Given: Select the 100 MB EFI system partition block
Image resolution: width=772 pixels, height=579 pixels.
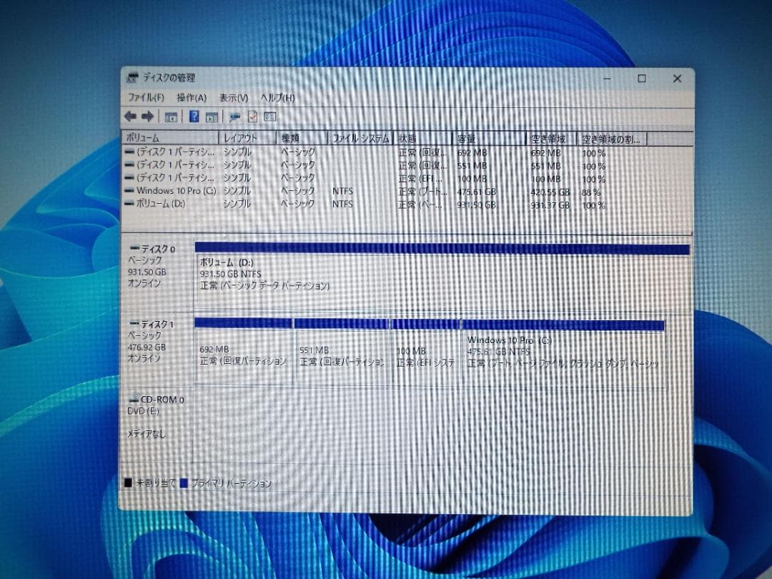Looking at the screenshot, I should tap(425, 352).
